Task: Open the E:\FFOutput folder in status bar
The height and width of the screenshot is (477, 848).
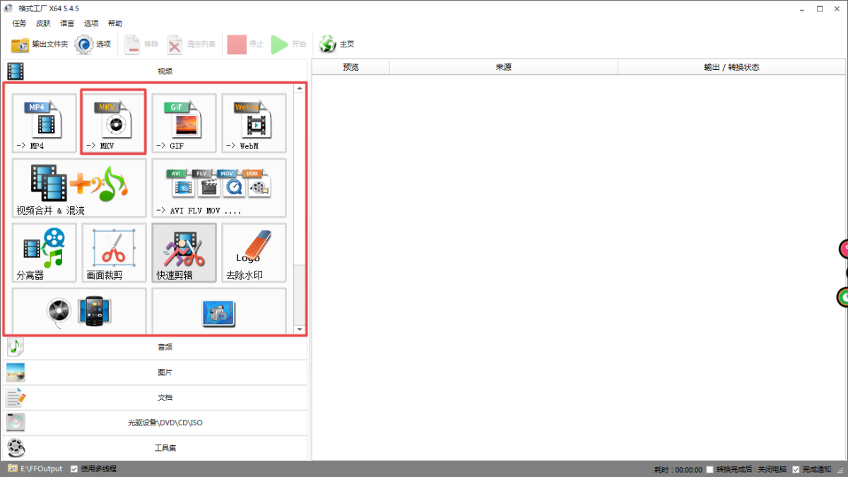Action: pyautogui.click(x=35, y=469)
